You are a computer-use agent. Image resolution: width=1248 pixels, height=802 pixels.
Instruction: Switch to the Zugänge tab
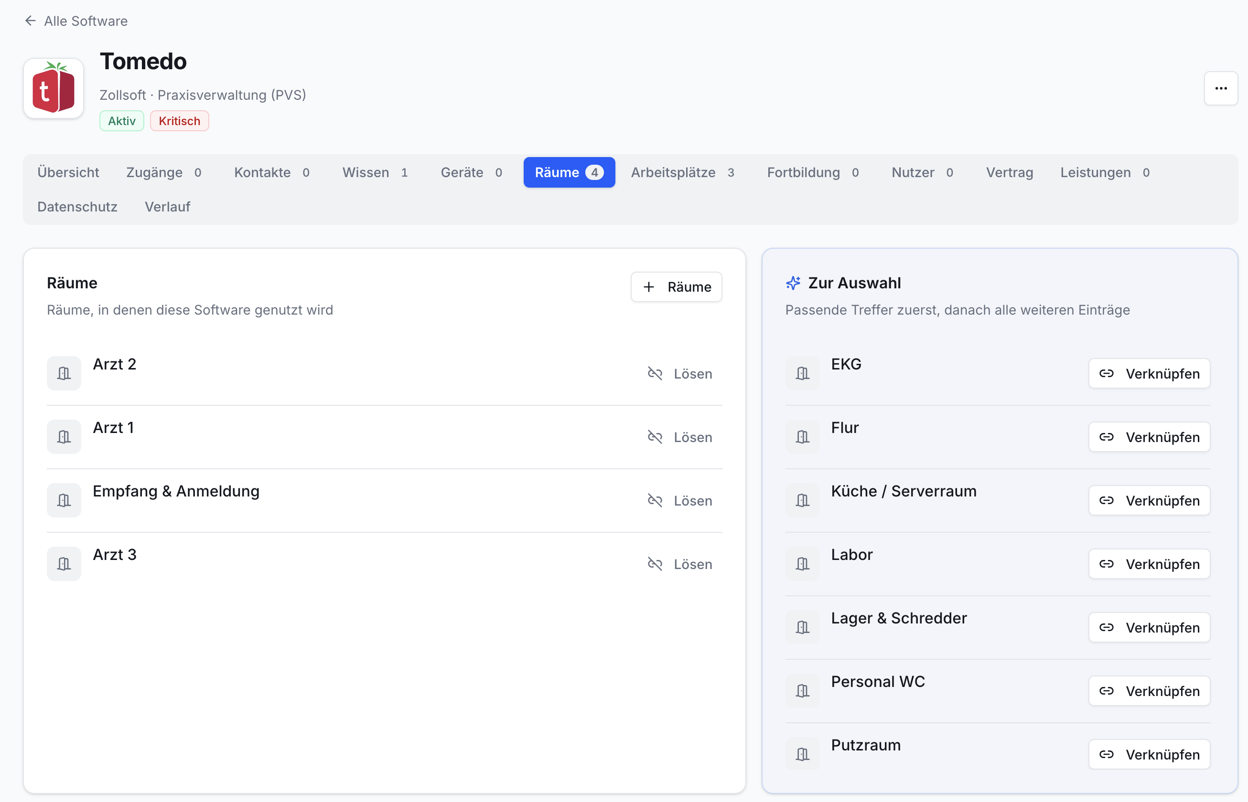[163, 172]
